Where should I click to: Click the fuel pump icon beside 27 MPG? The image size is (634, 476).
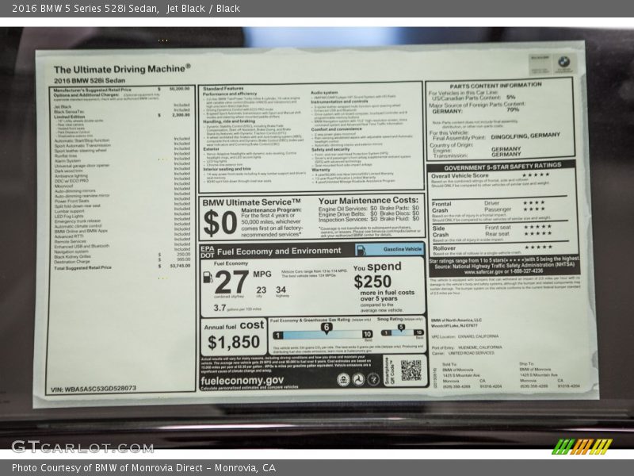tap(208, 278)
